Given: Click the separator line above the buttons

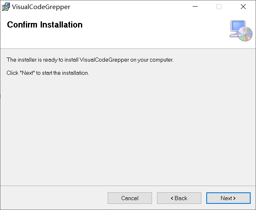Looking at the screenshot, I should pos(127,186).
